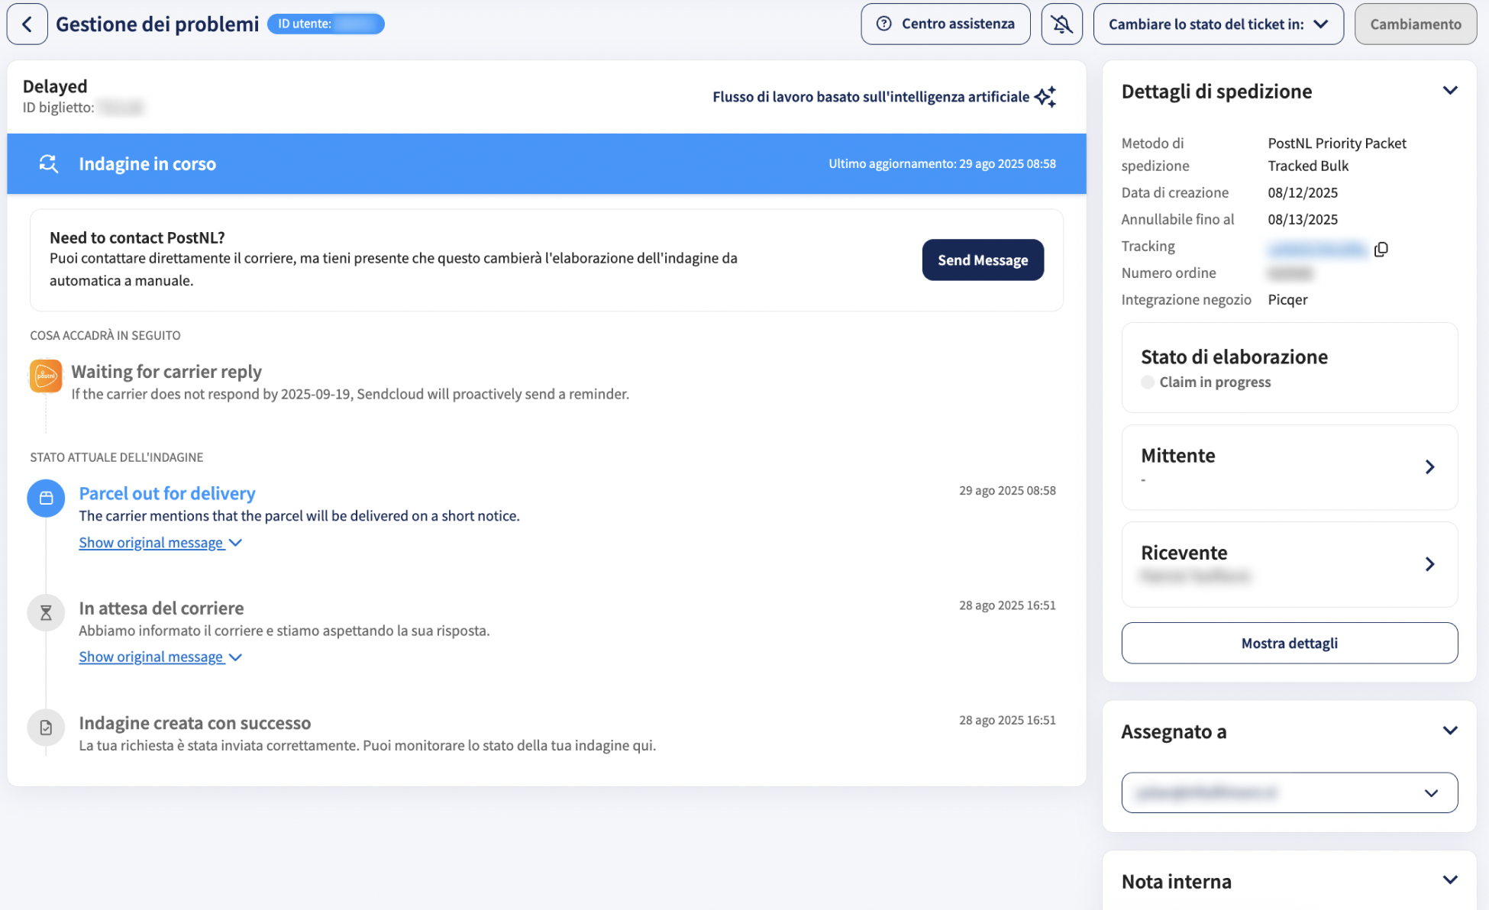Click the Waiting for carrier reply heading
The width and height of the screenshot is (1489, 910).
pyautogui.click(x=166, y=371)
